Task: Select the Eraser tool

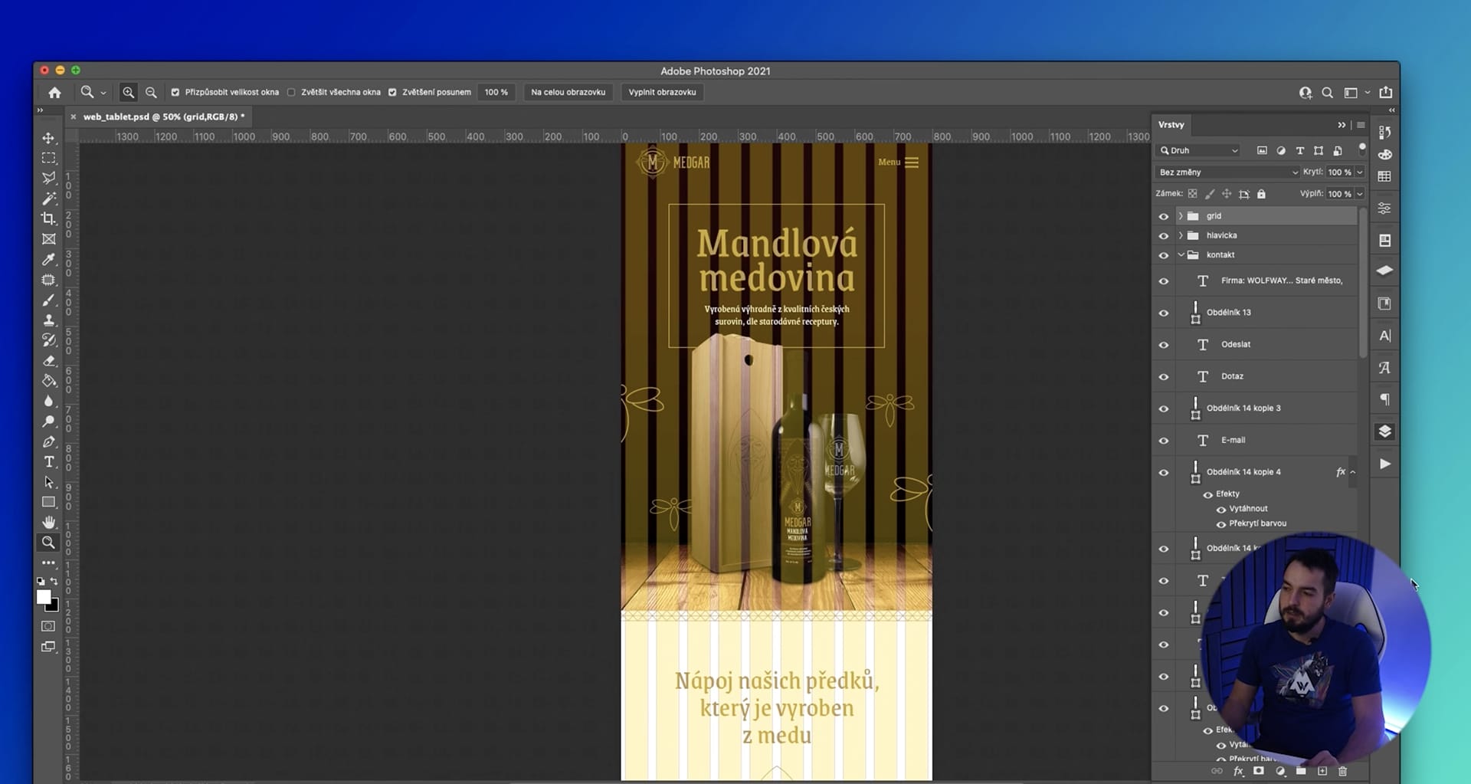Action: pos(48,361)
